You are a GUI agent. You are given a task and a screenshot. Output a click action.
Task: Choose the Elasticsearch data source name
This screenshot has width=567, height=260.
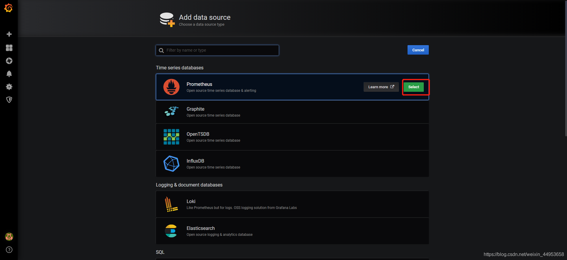[201, 228]
